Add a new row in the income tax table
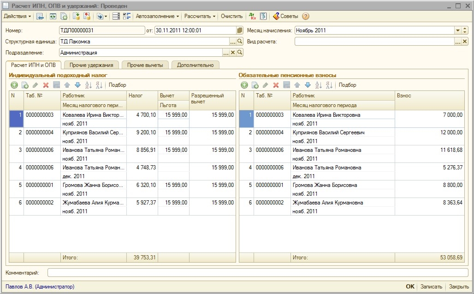Viewport: 474px width, 294px height. tap(14, 85)
